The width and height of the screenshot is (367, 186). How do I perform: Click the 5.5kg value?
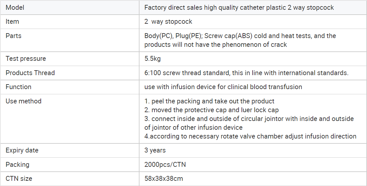[x=152, y=59]
